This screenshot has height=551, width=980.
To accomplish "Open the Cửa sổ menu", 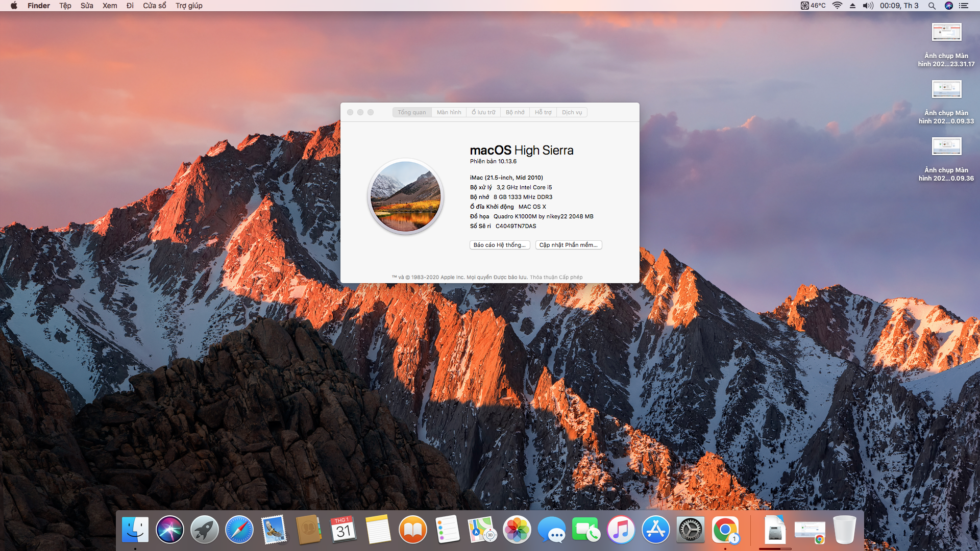I will coord(154,6).
